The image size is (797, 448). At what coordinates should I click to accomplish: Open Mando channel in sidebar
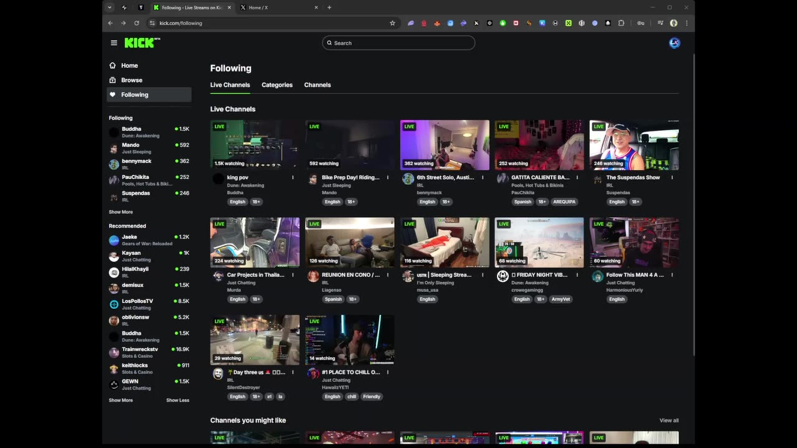[149, 148]
